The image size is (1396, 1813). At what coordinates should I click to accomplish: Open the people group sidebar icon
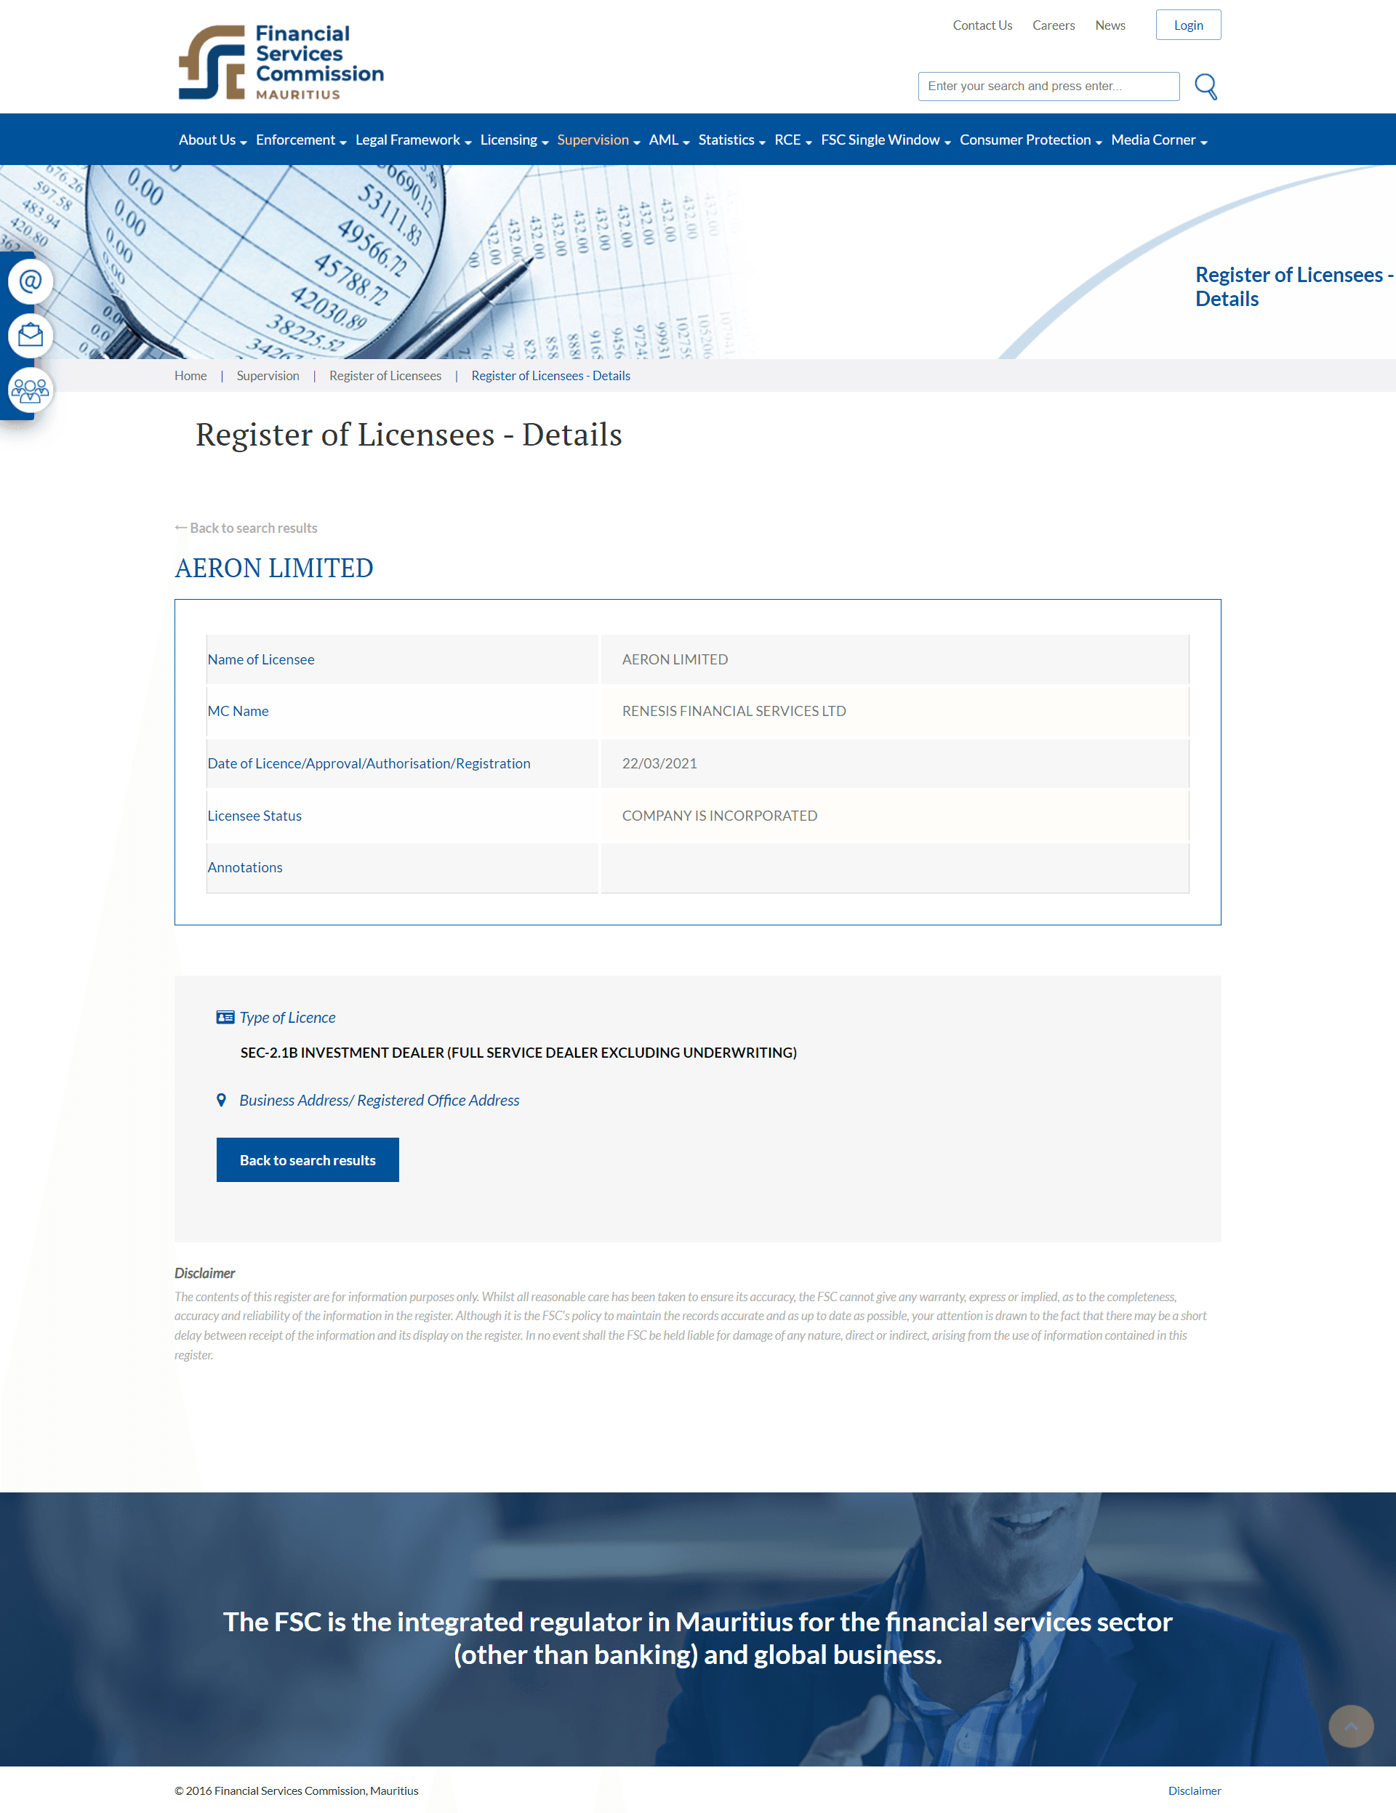tap(31, 390)
